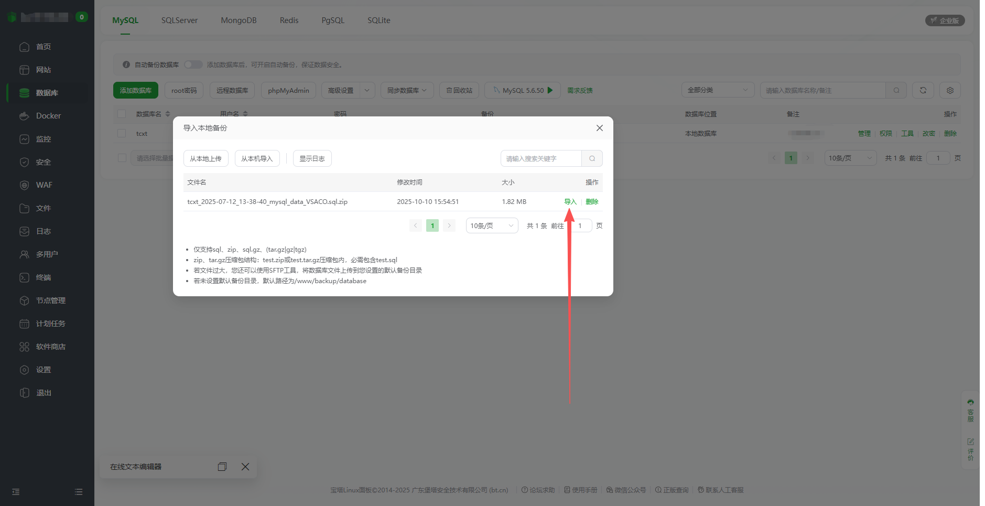Open the gear settings icon in toolbar

click(x=950, y=90)
